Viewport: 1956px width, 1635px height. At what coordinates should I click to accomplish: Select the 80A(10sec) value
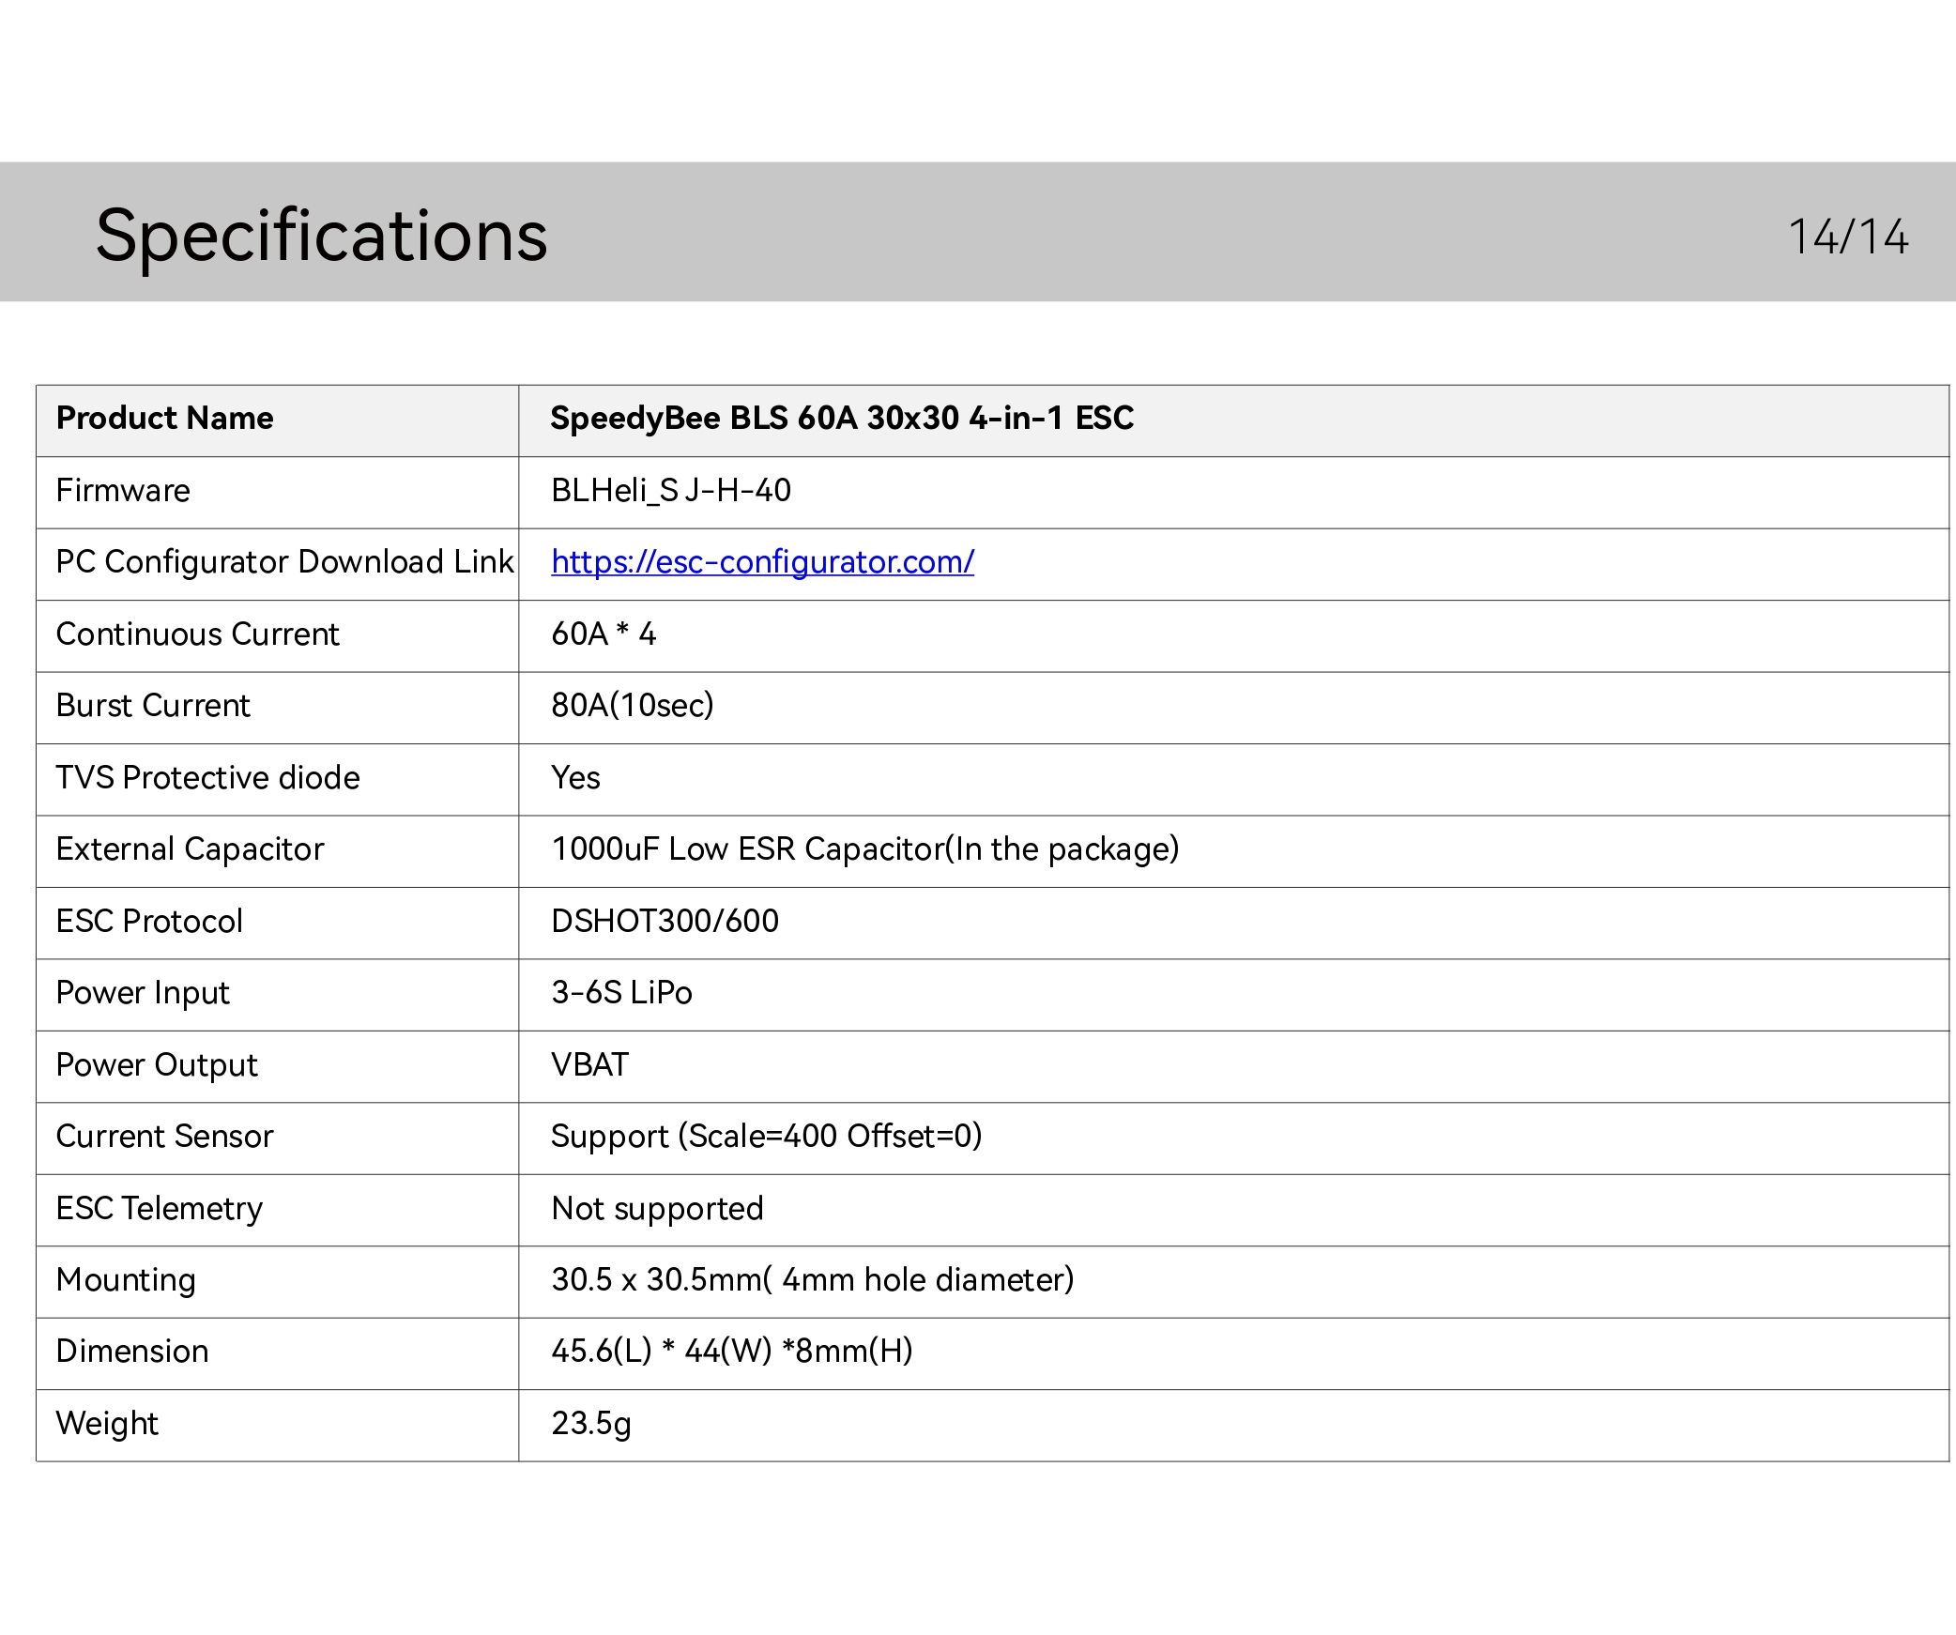pyautogui.click(x=633, y=706)
